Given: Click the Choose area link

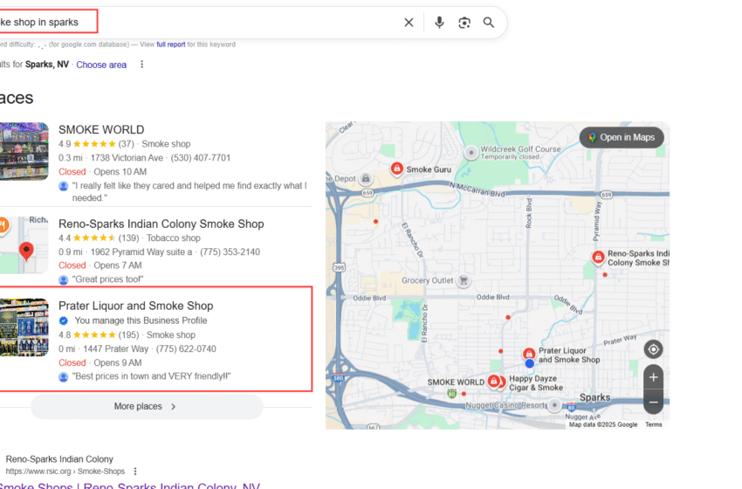Looking at the screenshot, I should [101, 65].
